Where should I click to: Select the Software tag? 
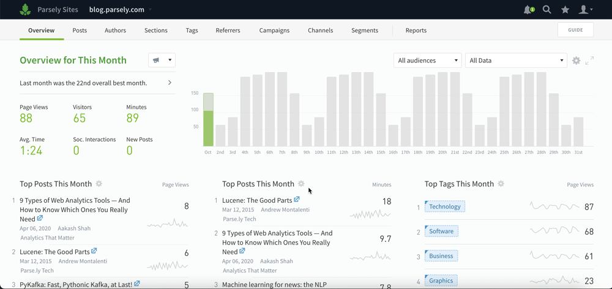pos(441,232)
